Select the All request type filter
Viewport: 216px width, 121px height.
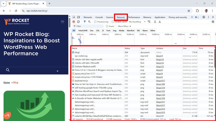[74, 30]
